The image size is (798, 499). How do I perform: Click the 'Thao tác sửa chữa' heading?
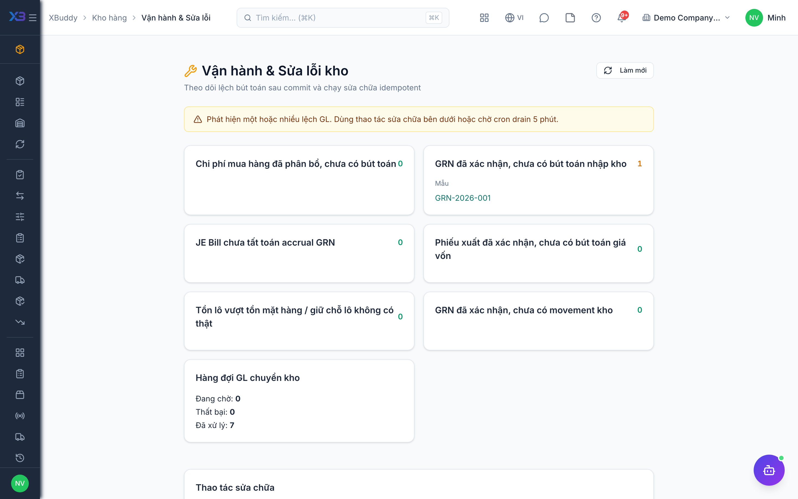(x=235, y=487)
